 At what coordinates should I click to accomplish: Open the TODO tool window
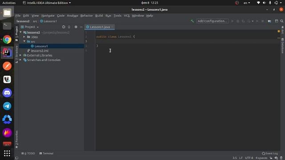point(28,153)
